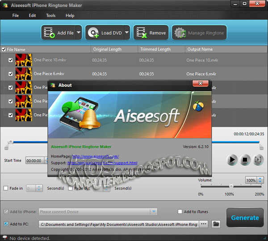The width and height of the screenshot is (268, 241).
Task: Click the Start Time input field
Action: (x=35, y=161)
